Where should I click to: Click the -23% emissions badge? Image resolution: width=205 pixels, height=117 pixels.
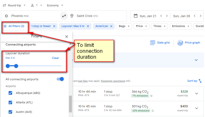141,111
